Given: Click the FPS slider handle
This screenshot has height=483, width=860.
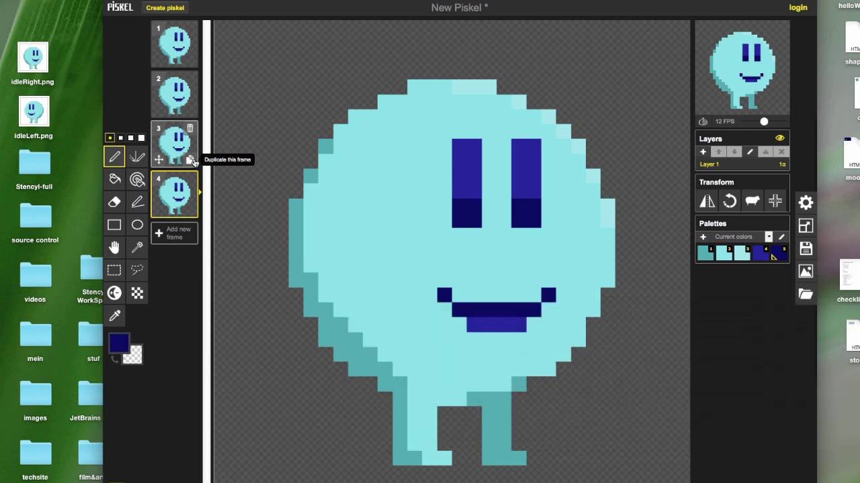Looking at the screenshot, I should (x=764, y=121).
